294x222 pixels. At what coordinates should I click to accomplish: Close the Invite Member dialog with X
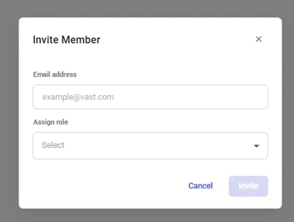point(259,39)
